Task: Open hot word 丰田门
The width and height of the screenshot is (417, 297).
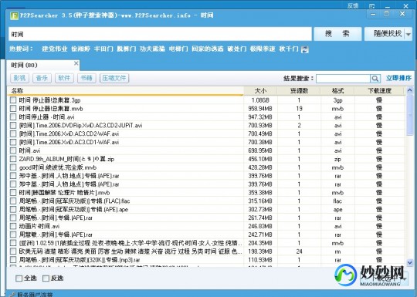Action: coord(103,49)
